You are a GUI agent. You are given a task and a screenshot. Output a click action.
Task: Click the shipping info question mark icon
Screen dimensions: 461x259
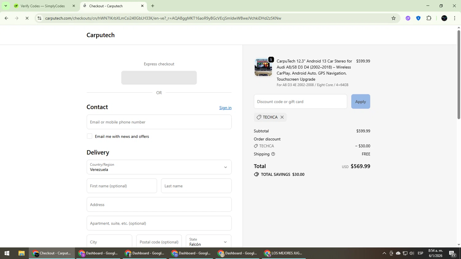[x=273, y=154]
